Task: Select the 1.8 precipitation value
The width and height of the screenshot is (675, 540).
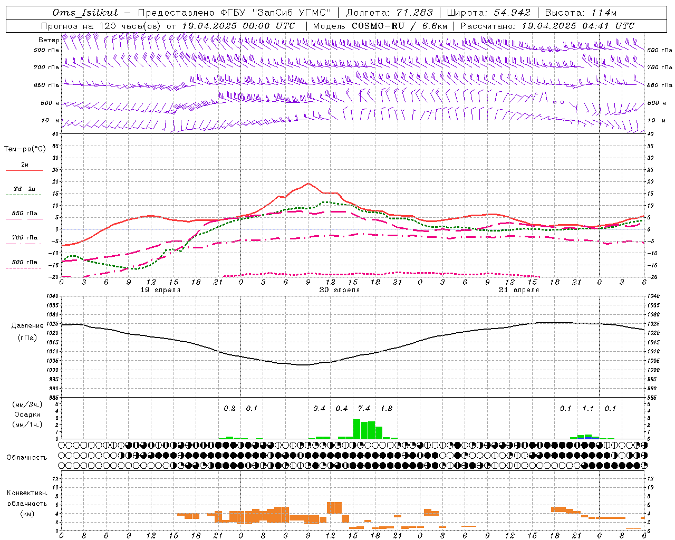Action: pos(387,408)
